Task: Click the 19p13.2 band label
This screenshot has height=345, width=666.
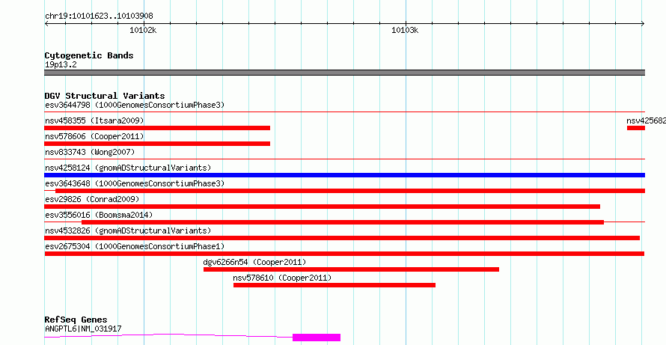Action: pos(61,65)
